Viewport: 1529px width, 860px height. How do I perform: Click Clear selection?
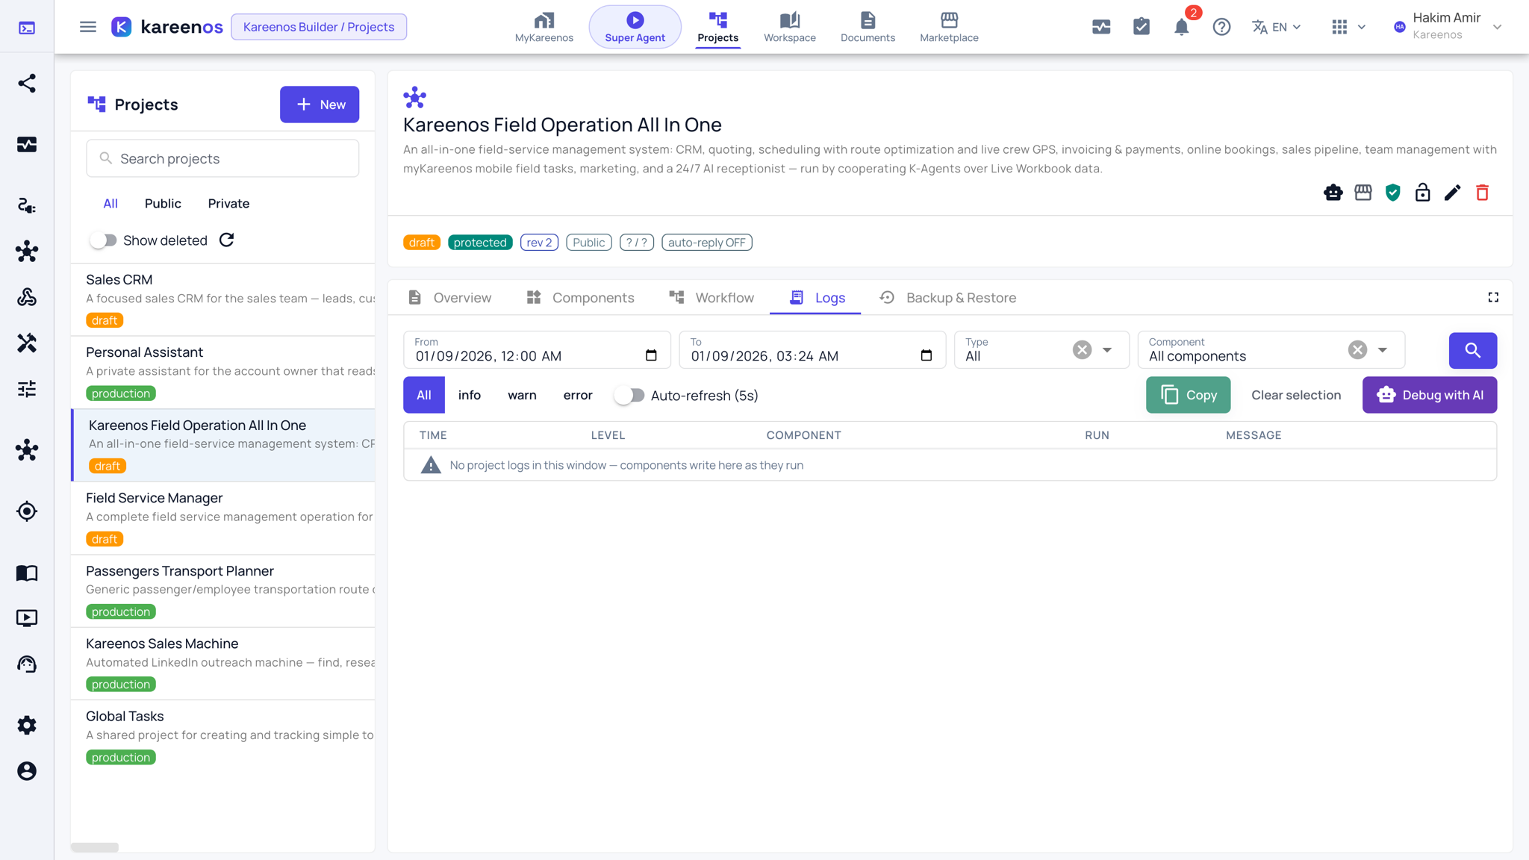coord(1296,395)
